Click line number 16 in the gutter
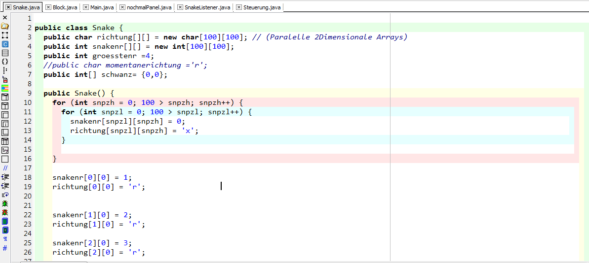 point(27,159)
